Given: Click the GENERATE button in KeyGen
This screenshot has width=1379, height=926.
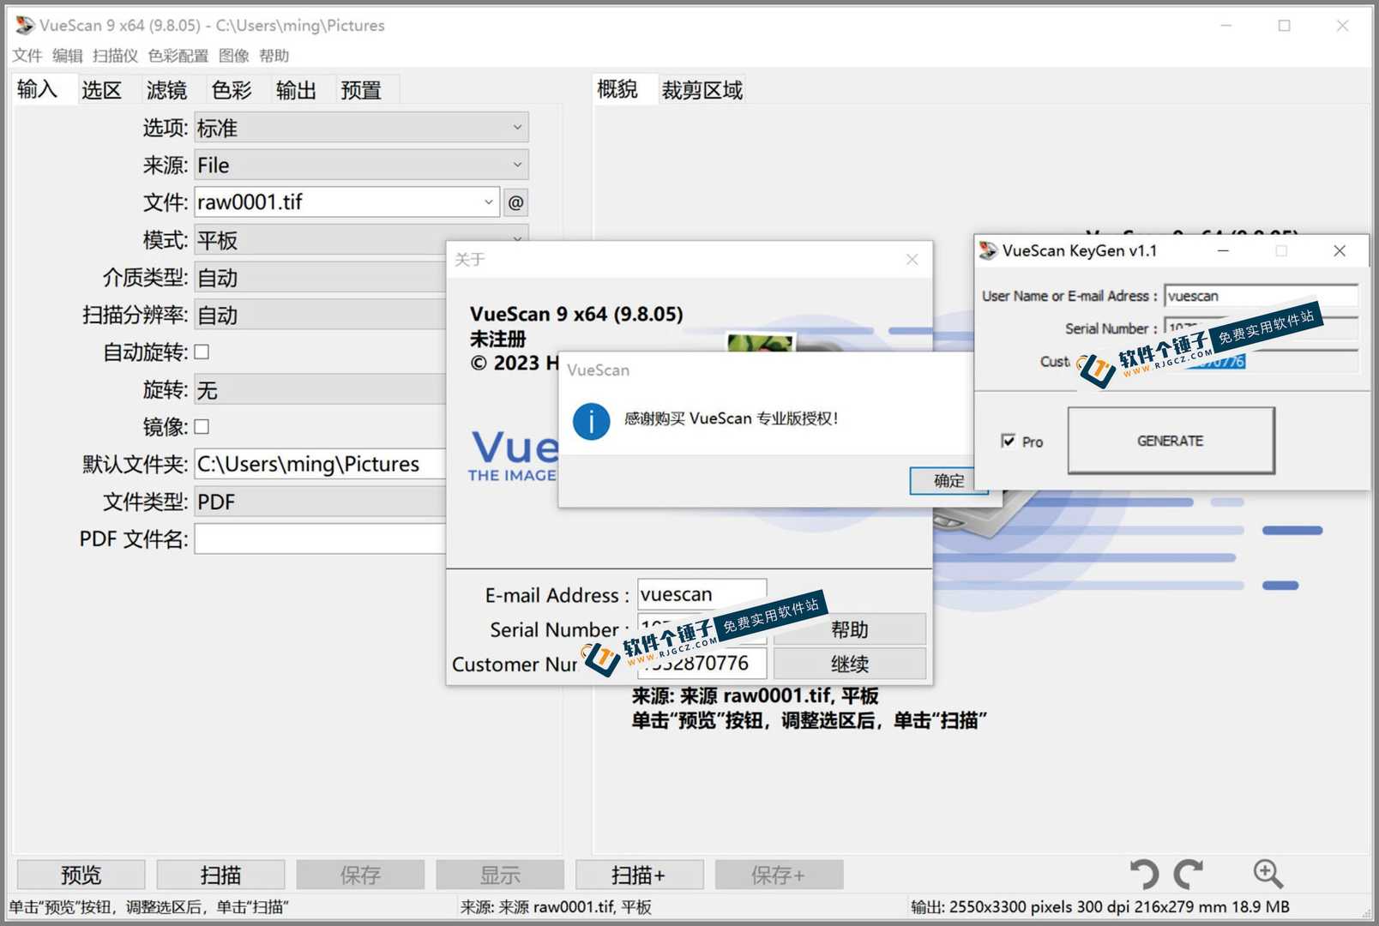Looking at the screenshot, I should (1171, 441).
